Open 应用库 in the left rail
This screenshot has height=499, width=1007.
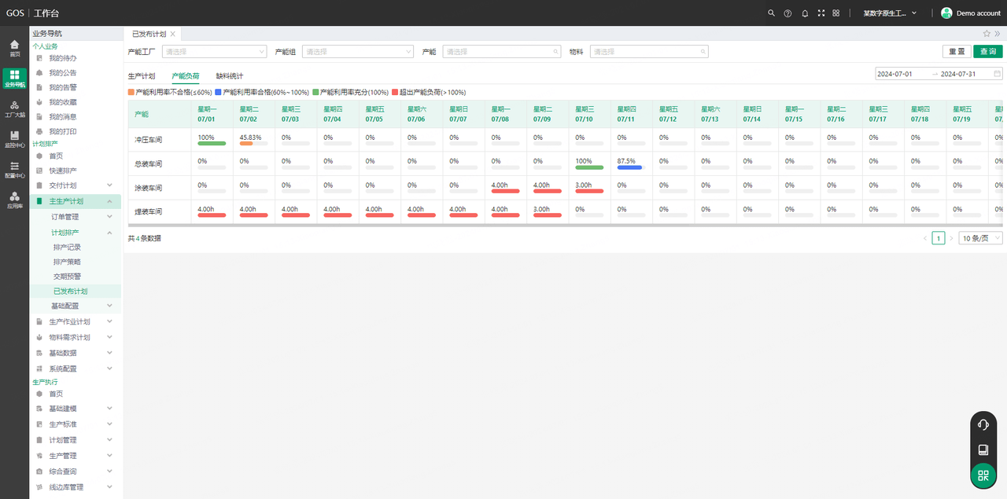tap(14, 200)
